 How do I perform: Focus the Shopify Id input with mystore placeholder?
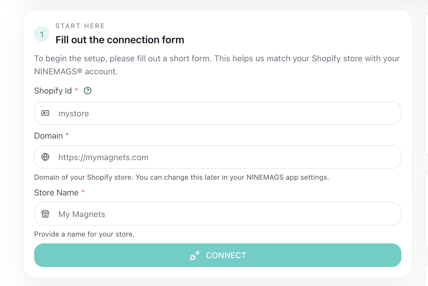tap(218, 113)
